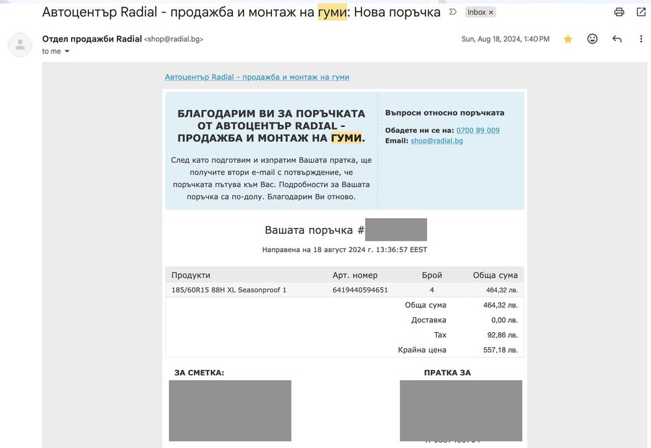Click the Tax amount 92,86 лв.

pyautogui.click(x=503, y=335)
